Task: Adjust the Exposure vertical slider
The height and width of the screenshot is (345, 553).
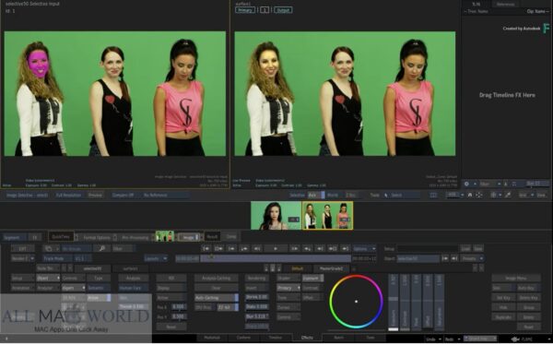Action: [394, 303]
